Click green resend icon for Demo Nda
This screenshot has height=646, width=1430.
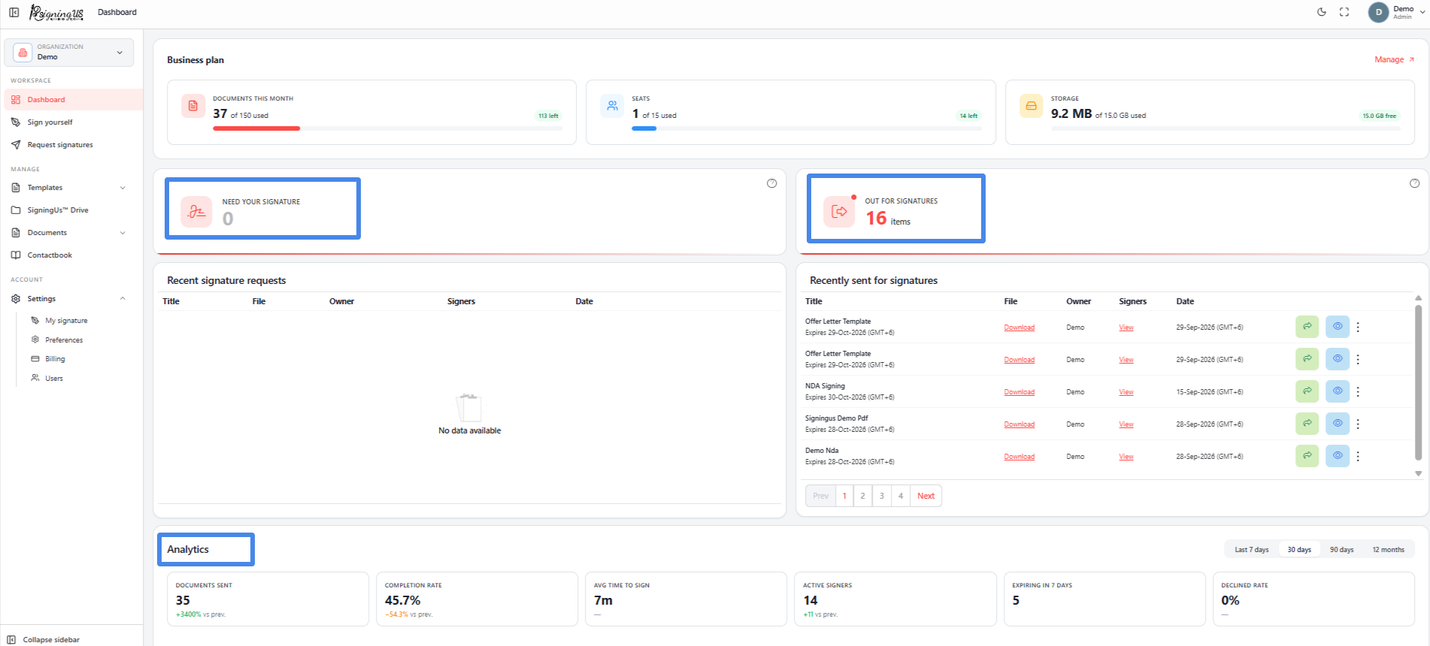(1307, 456)
